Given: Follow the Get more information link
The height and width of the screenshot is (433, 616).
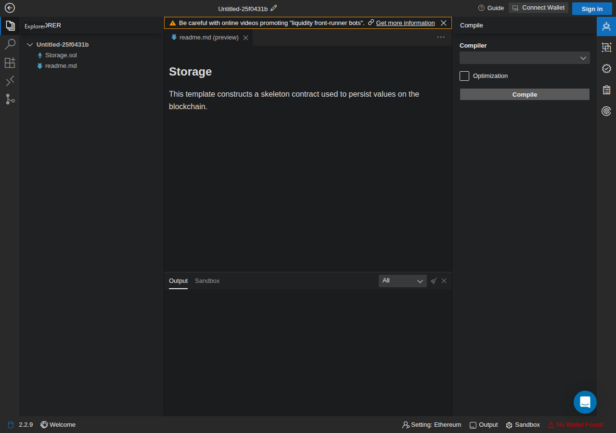Looking at the screenshot, I should [x=405, y=23].
